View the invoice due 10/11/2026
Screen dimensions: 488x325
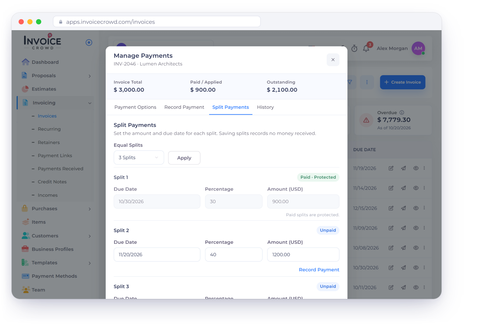click(416, 287)
